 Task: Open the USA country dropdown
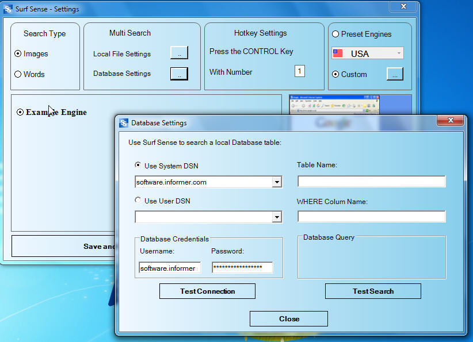coord(398,52)
